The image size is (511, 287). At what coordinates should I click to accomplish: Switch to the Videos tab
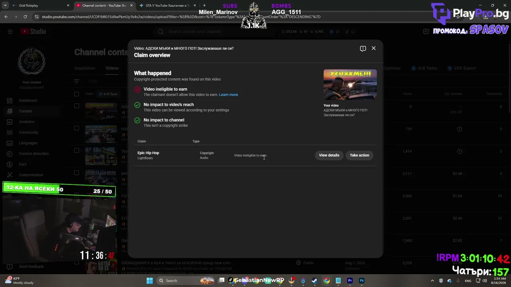point(112,68)
